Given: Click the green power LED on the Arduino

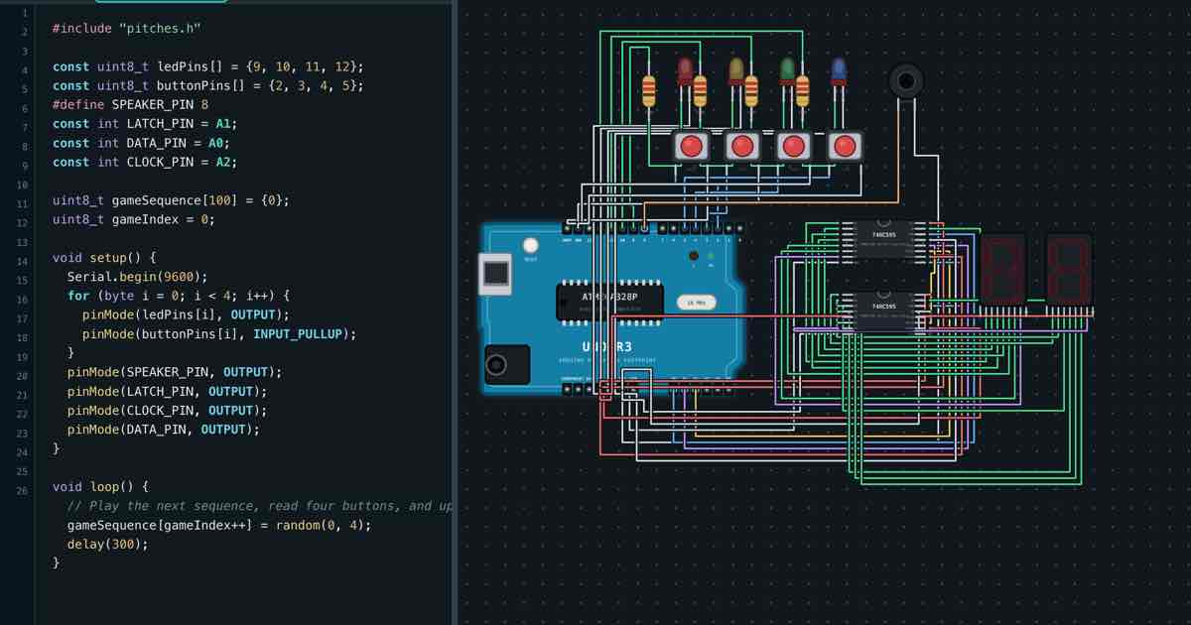Looking at the screenshot, I should click(x=711, y=256).
